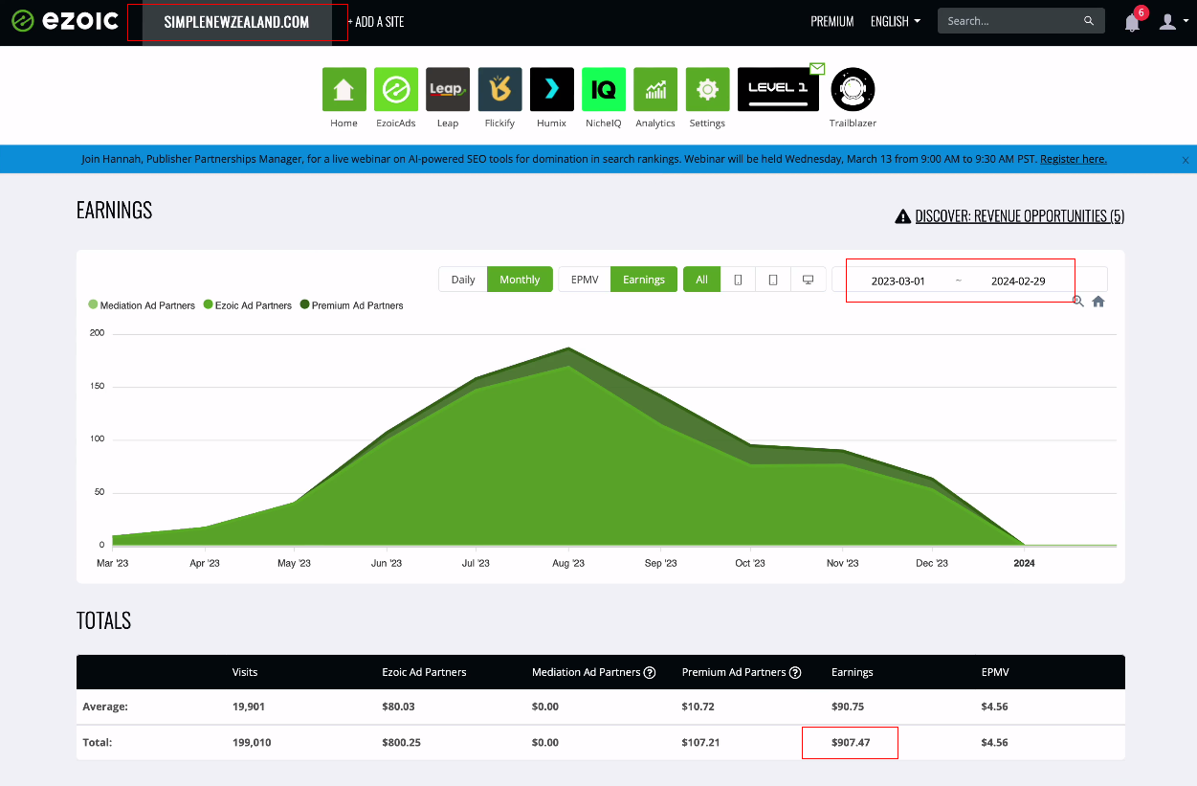Click + ADD A SITE
The image size is (1197, 786).
coord(376,21)
